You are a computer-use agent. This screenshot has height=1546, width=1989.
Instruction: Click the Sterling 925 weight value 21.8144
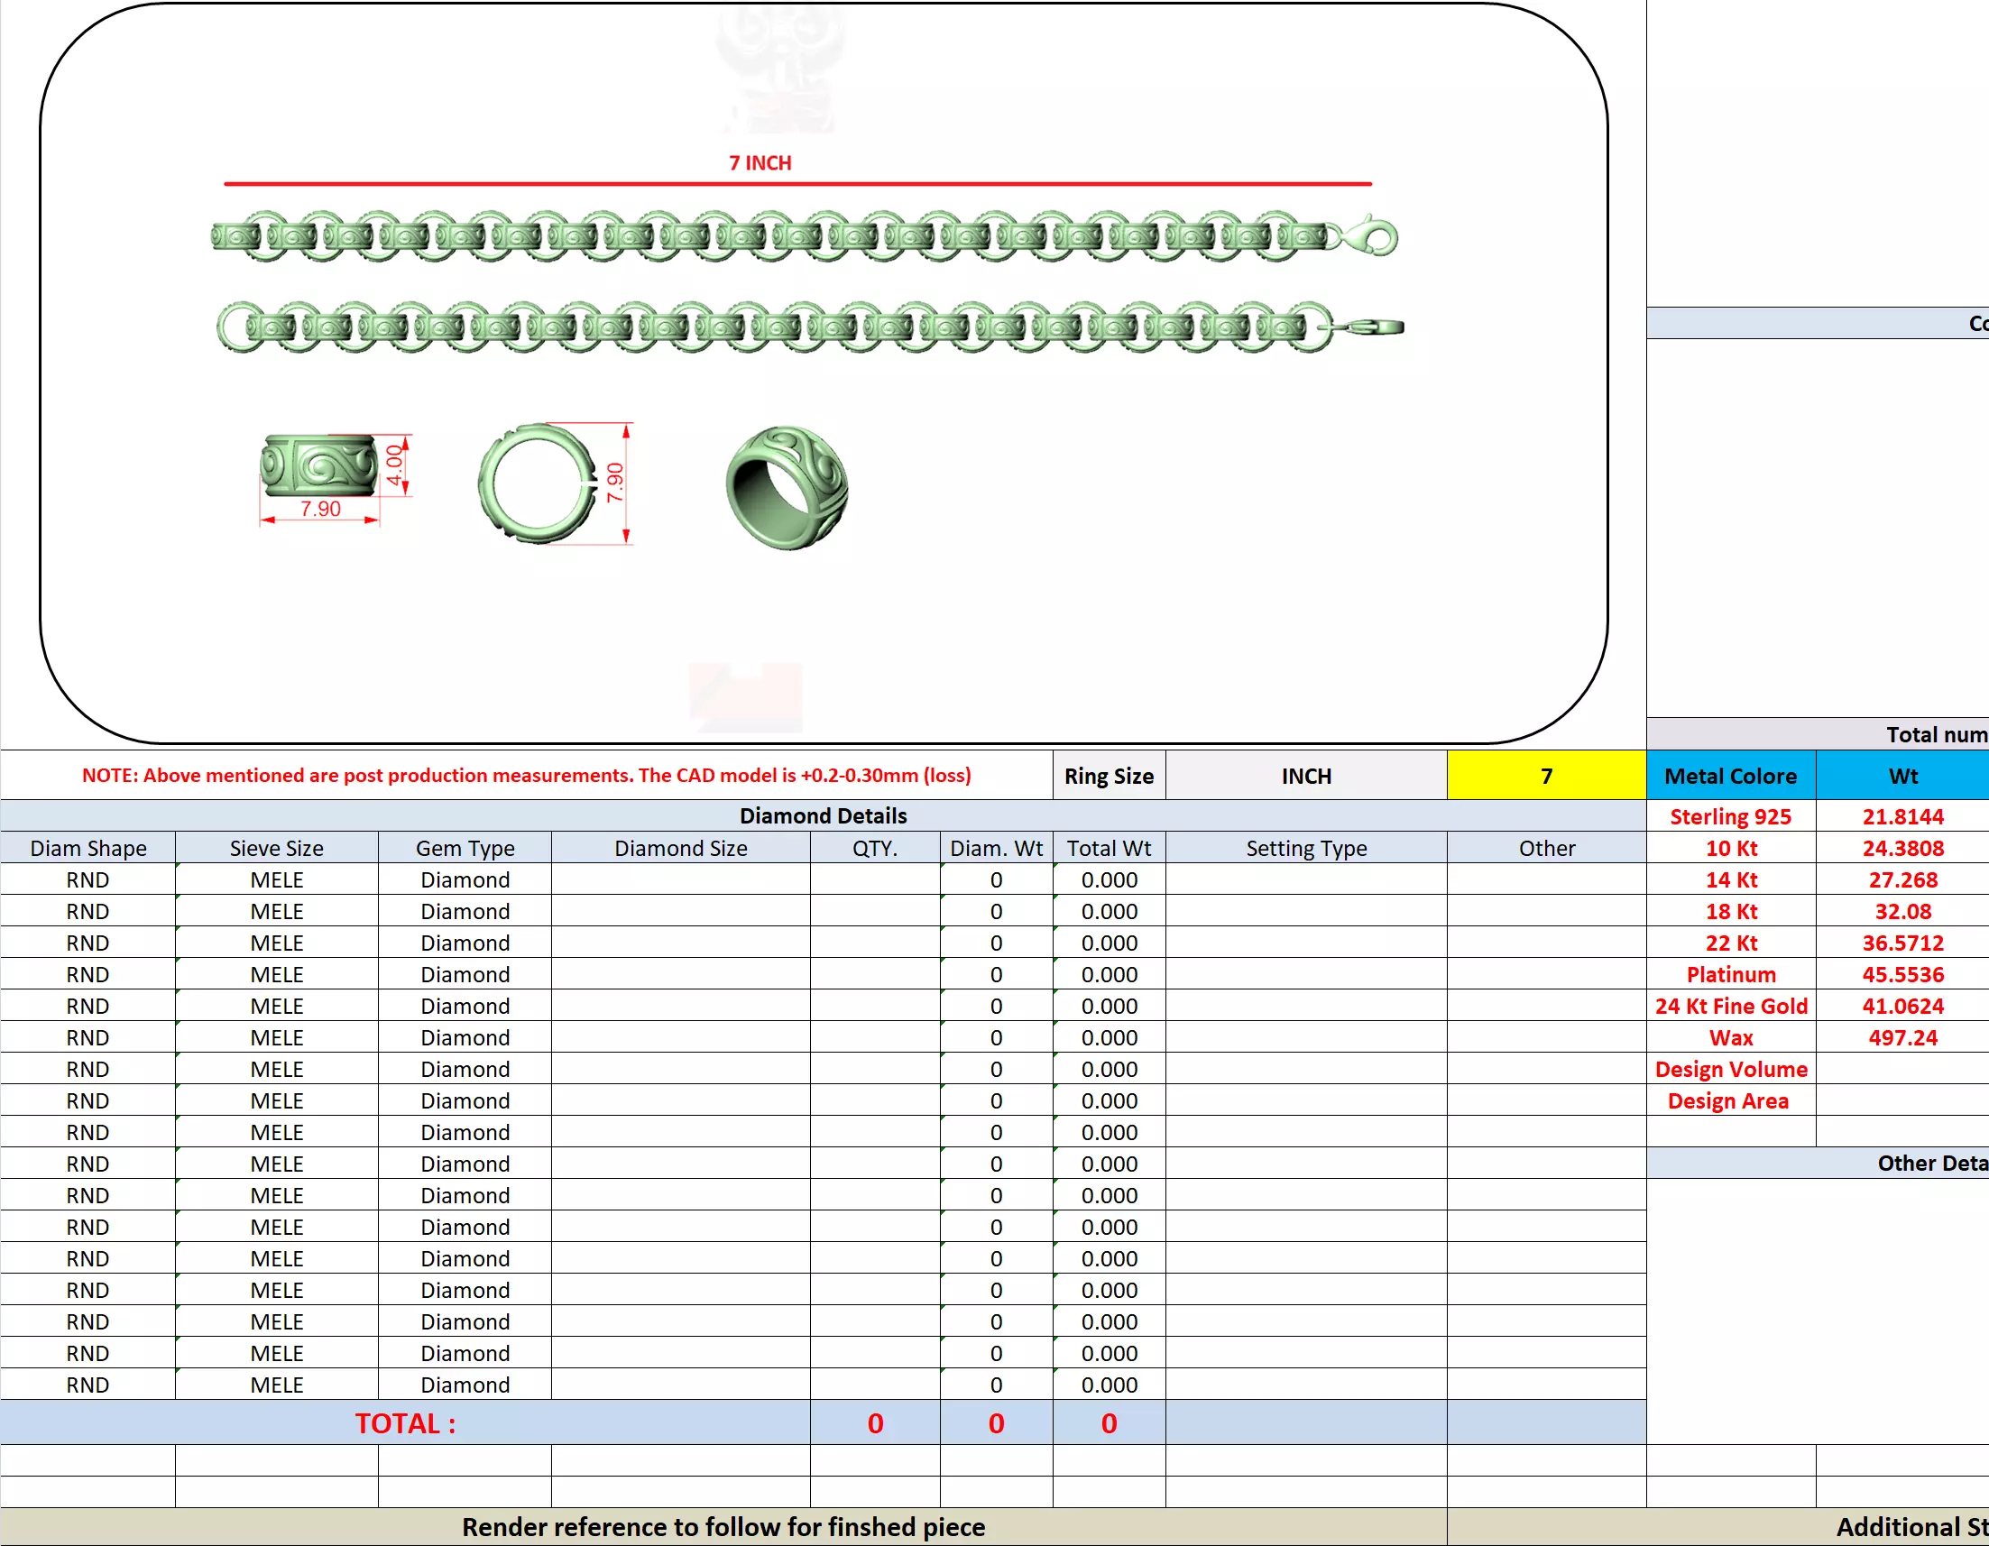pos(1902,816)
